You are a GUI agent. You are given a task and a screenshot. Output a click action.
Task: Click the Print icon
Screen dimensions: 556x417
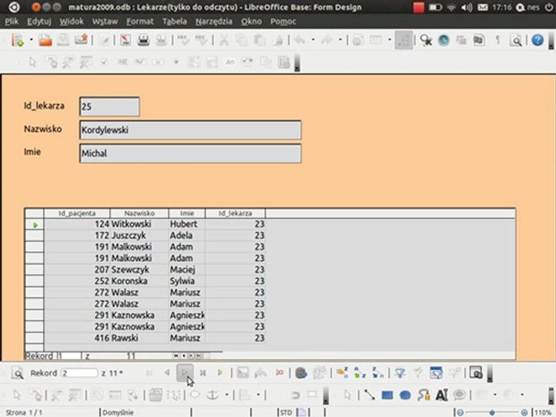[143, 40]
